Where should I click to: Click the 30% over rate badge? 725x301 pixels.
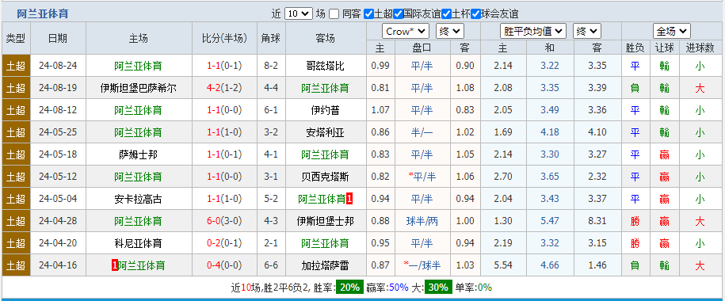438,287
